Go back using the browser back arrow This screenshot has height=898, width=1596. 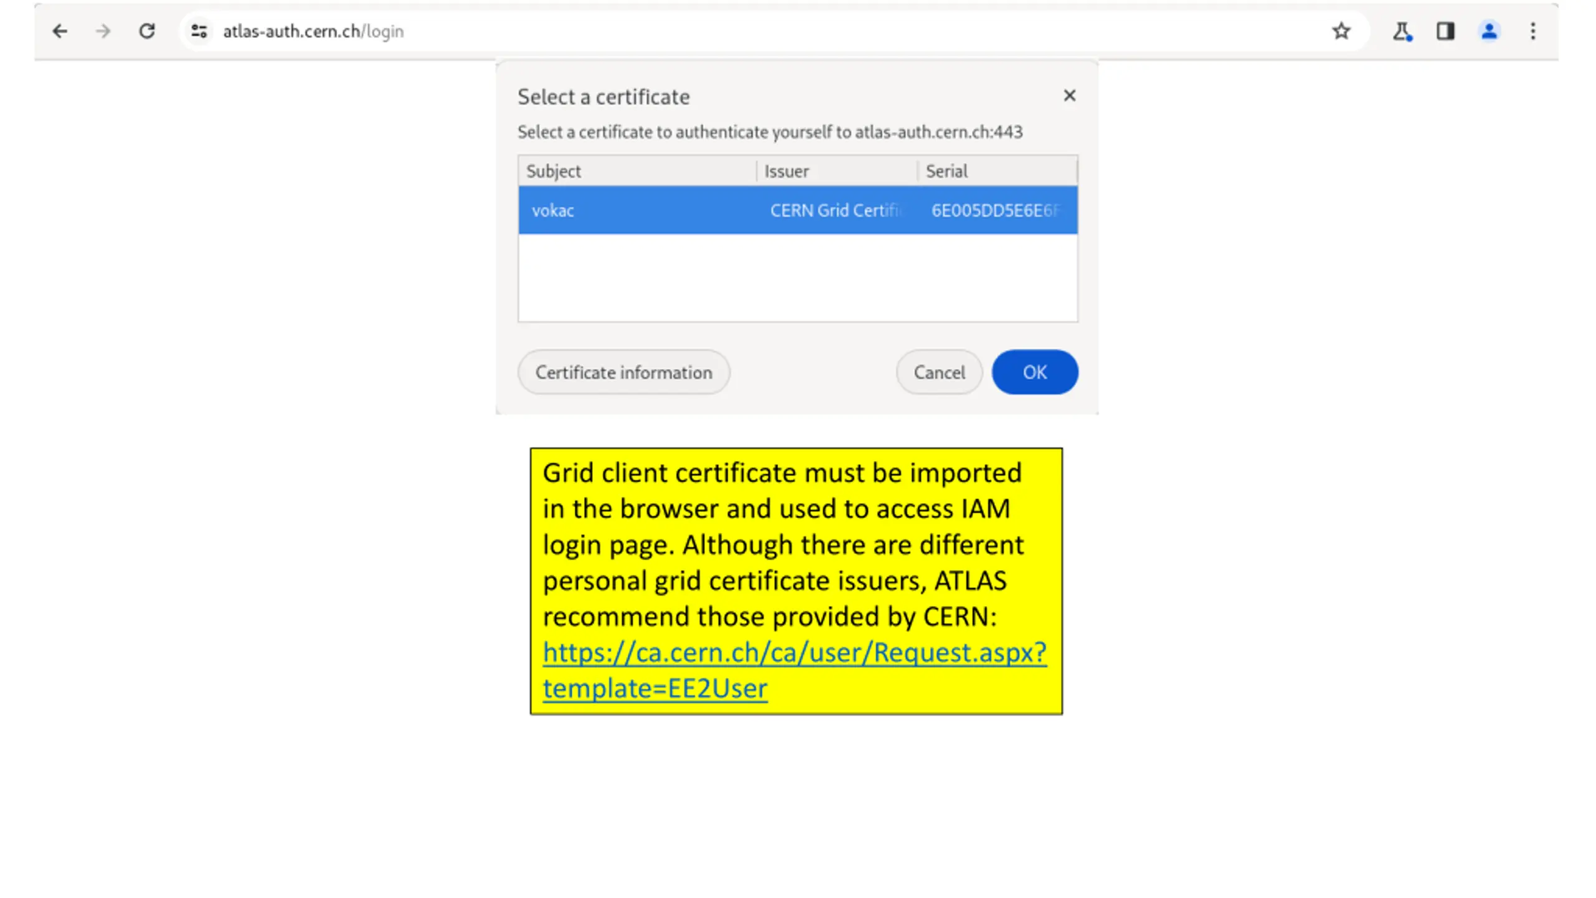pos(60,31)
